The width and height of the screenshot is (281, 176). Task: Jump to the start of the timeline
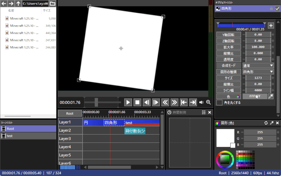pos(184,102)
